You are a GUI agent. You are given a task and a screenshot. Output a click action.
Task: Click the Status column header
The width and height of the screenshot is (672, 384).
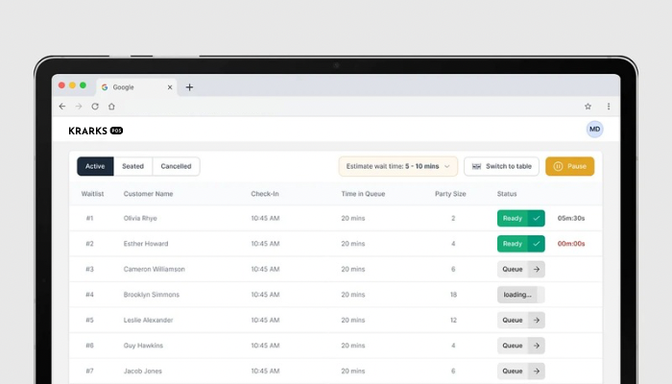pos(507,194)
